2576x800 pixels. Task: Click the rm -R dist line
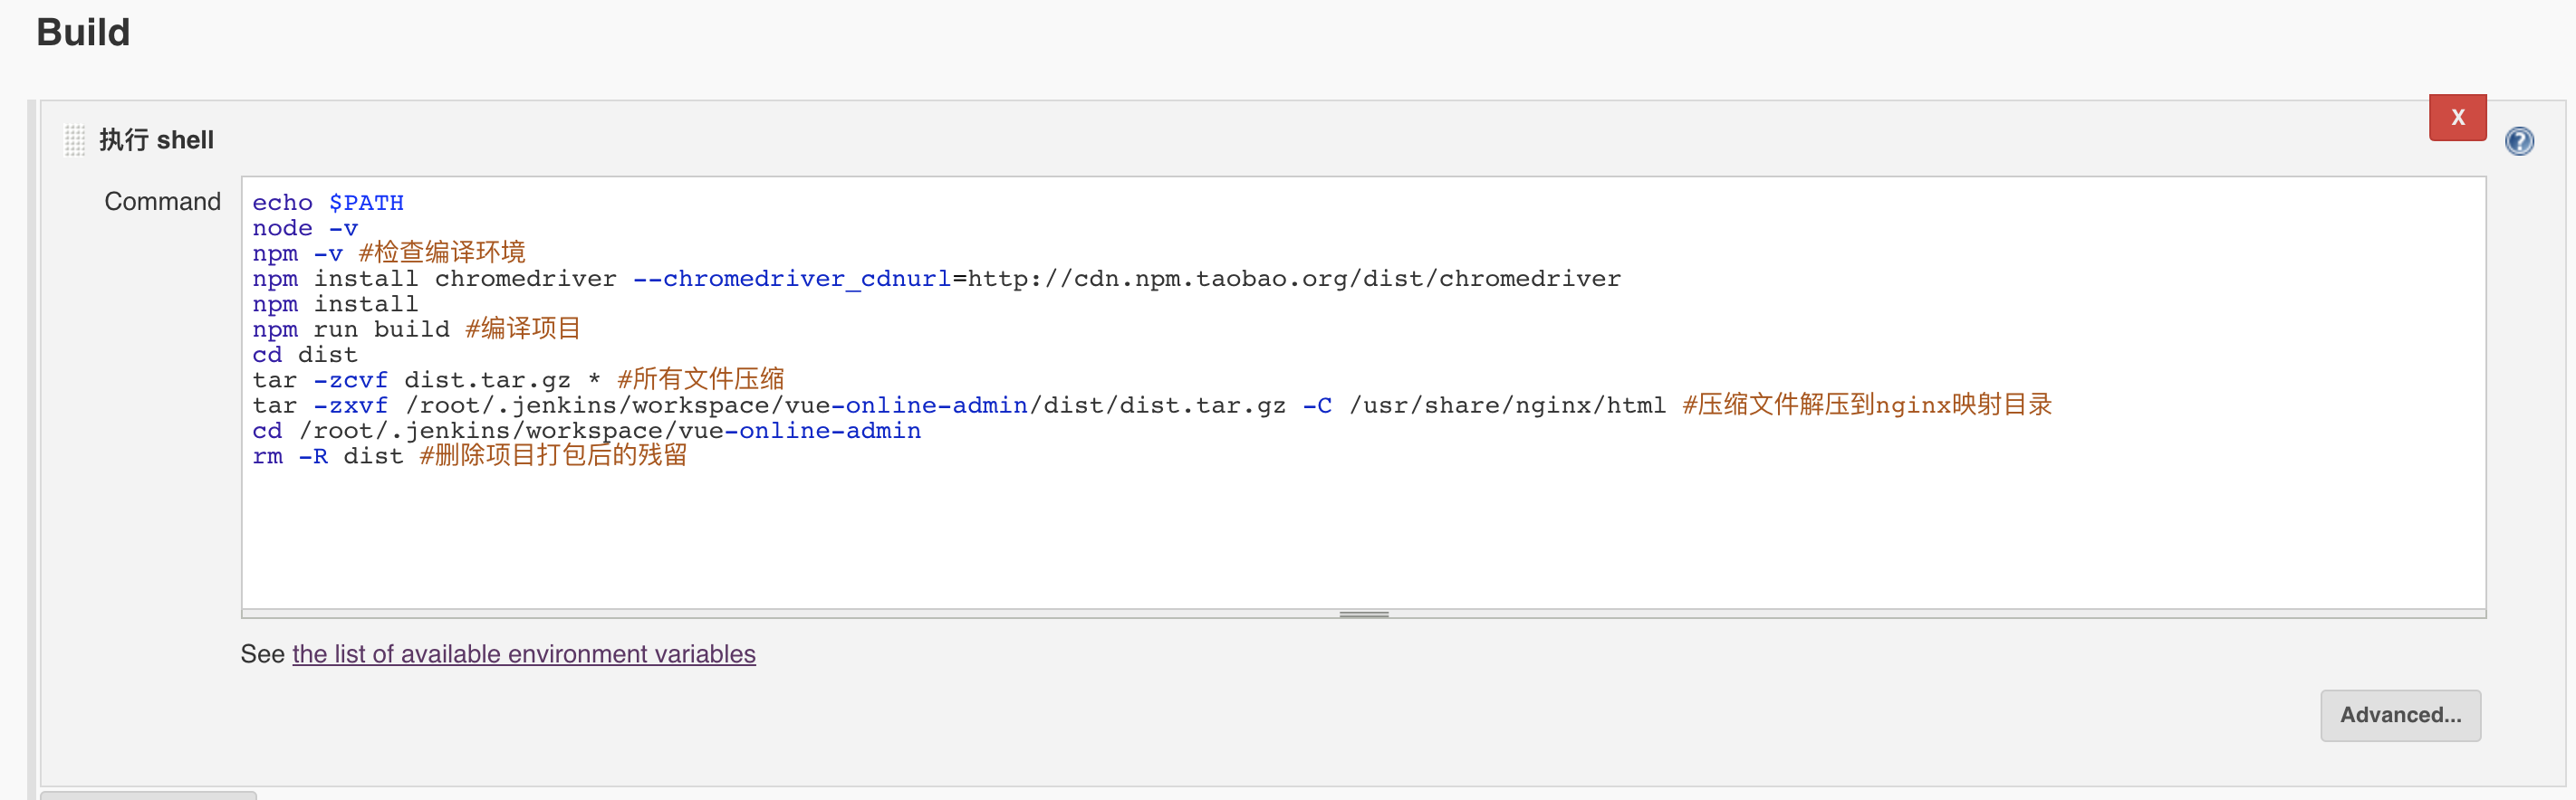coord(469,455)
